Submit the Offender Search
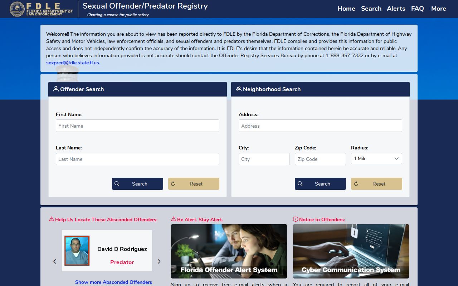Viewport: 458px width, 286px height. click(x=137, y=184)
